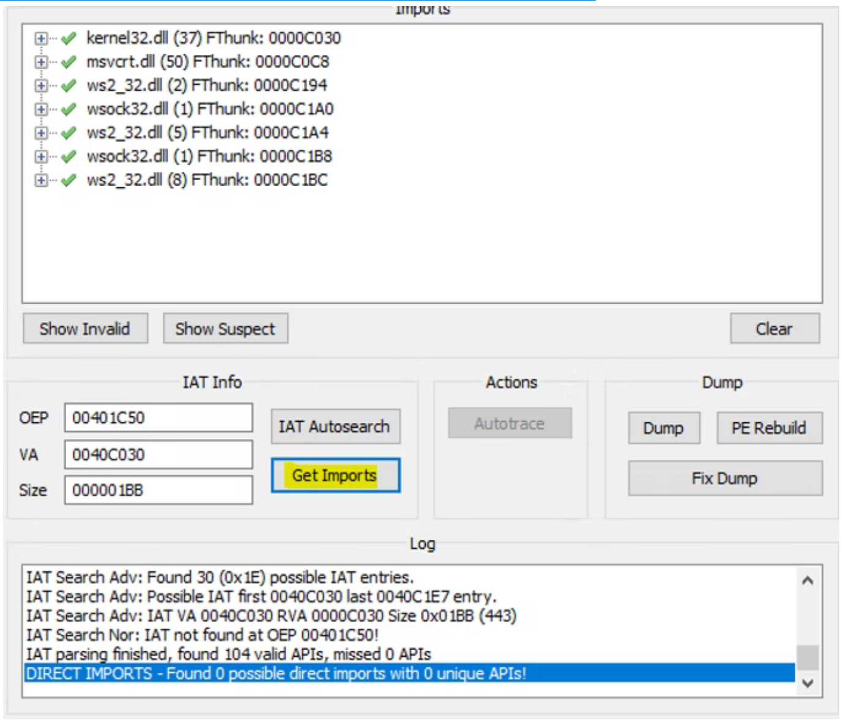Click the Dump button

click(663, 428)
